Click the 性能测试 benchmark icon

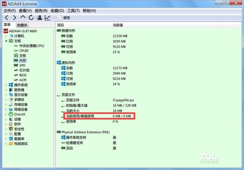11,144
